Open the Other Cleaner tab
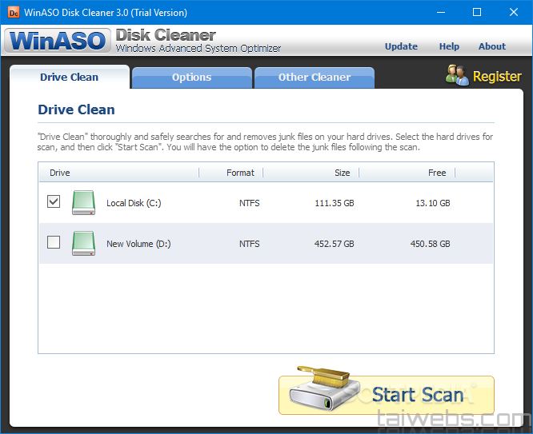 (x=314, y=78)
